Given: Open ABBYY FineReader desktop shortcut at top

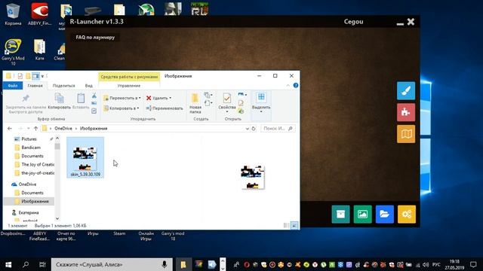Looking at the screenshot, I should pos(40,14).
